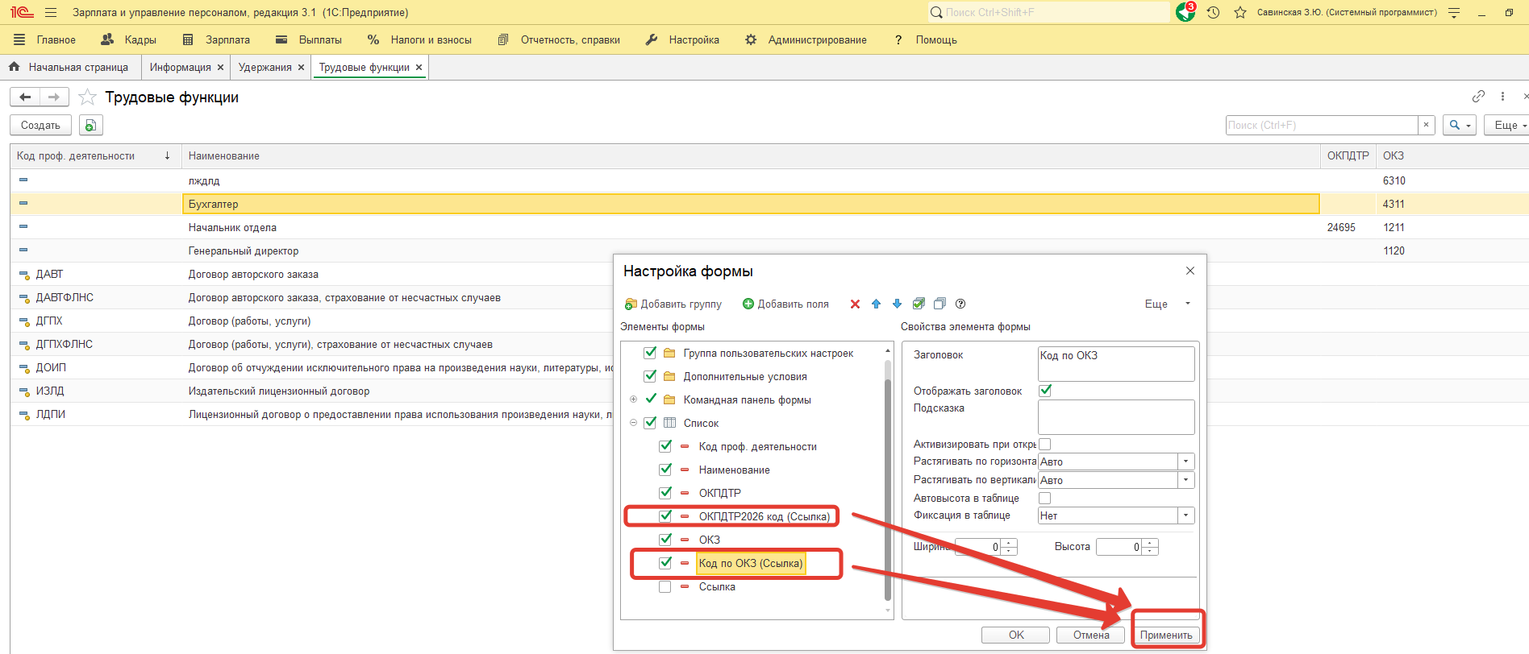1529x654 pixels.
Task: Move element down with blue arrow
Action: pos(897,304)
